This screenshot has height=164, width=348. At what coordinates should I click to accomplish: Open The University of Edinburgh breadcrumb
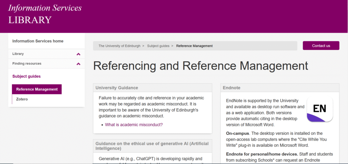pyautogui.click(x=119, y=46)
